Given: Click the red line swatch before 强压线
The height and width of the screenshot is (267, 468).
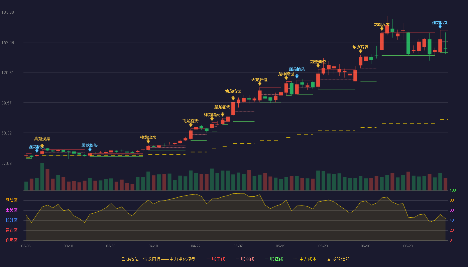Looking at the screenshot, I should click(x=208, y=259).
